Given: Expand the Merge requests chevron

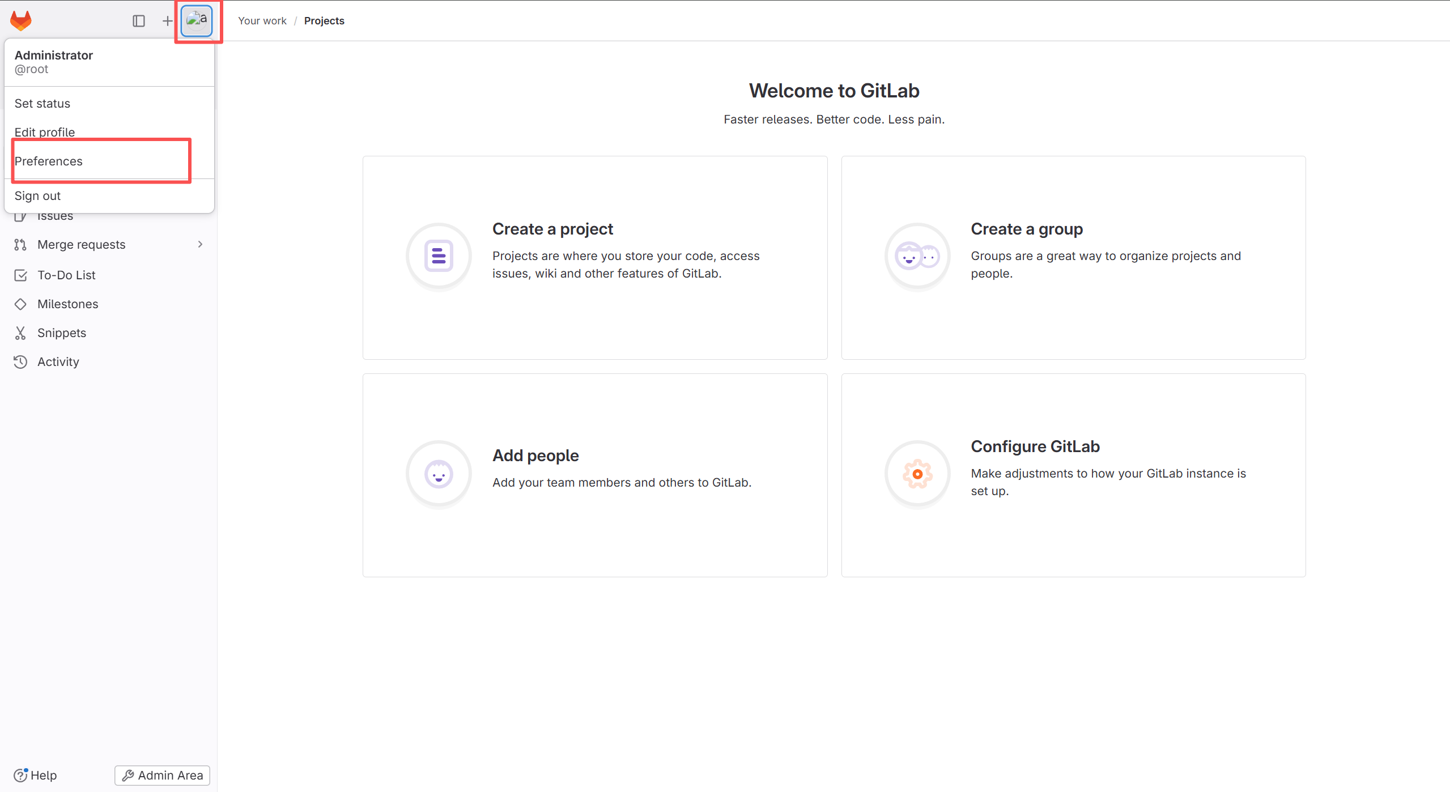Looking at the screenshot, I should click(200, 244).
